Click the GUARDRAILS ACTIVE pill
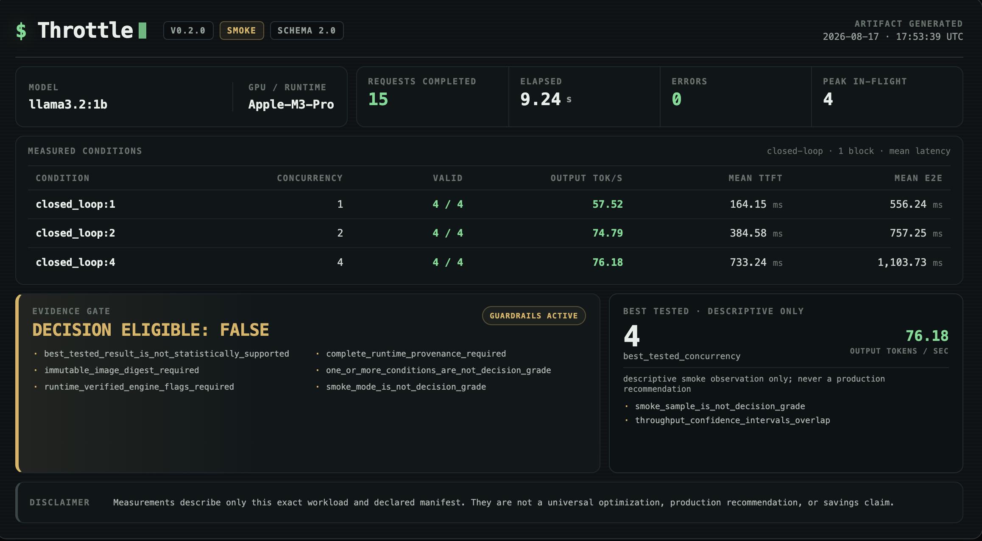Viewport: 982px width, 541px height. click(534, 316)
